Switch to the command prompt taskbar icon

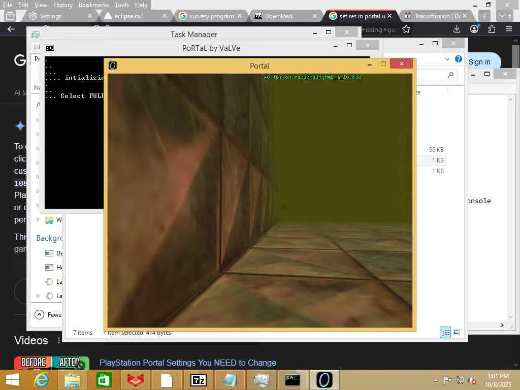(x=292, y=380)
